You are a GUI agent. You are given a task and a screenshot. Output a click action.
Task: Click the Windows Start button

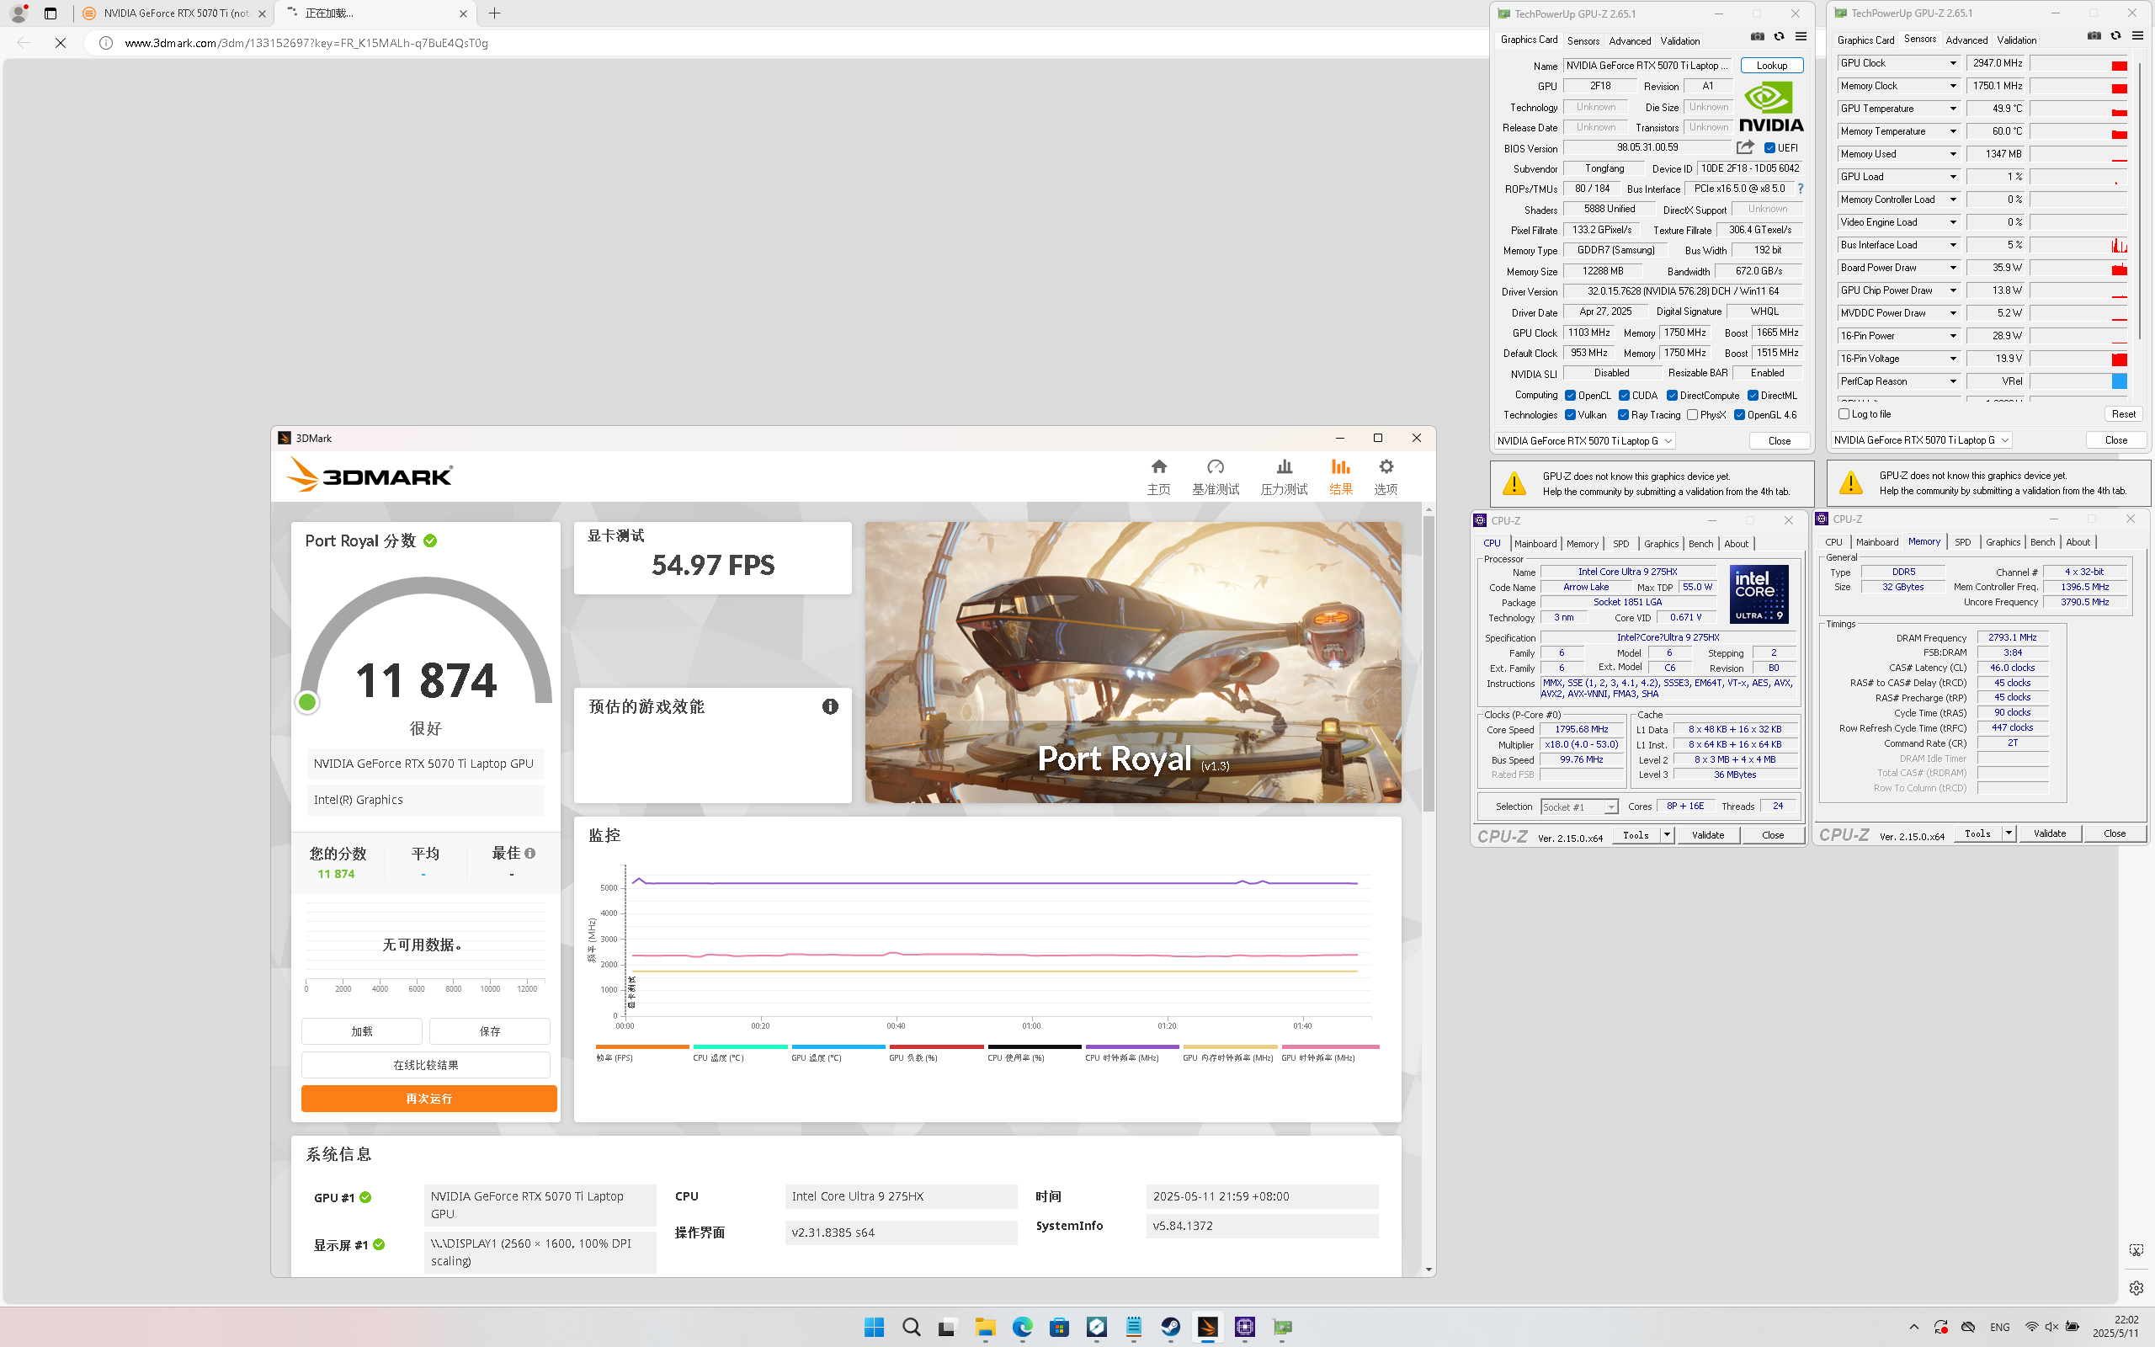(x=874, y=1327)
